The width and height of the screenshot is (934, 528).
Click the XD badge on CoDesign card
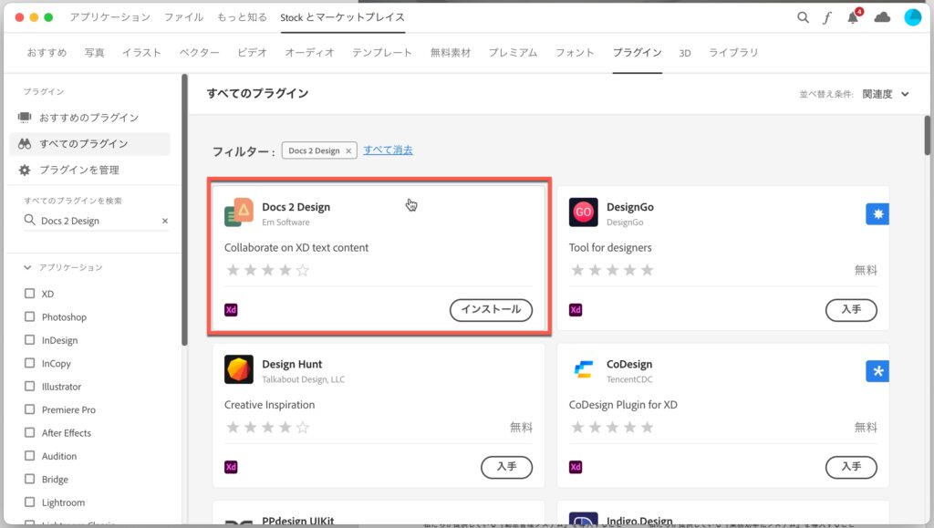[x=576, y=467]
